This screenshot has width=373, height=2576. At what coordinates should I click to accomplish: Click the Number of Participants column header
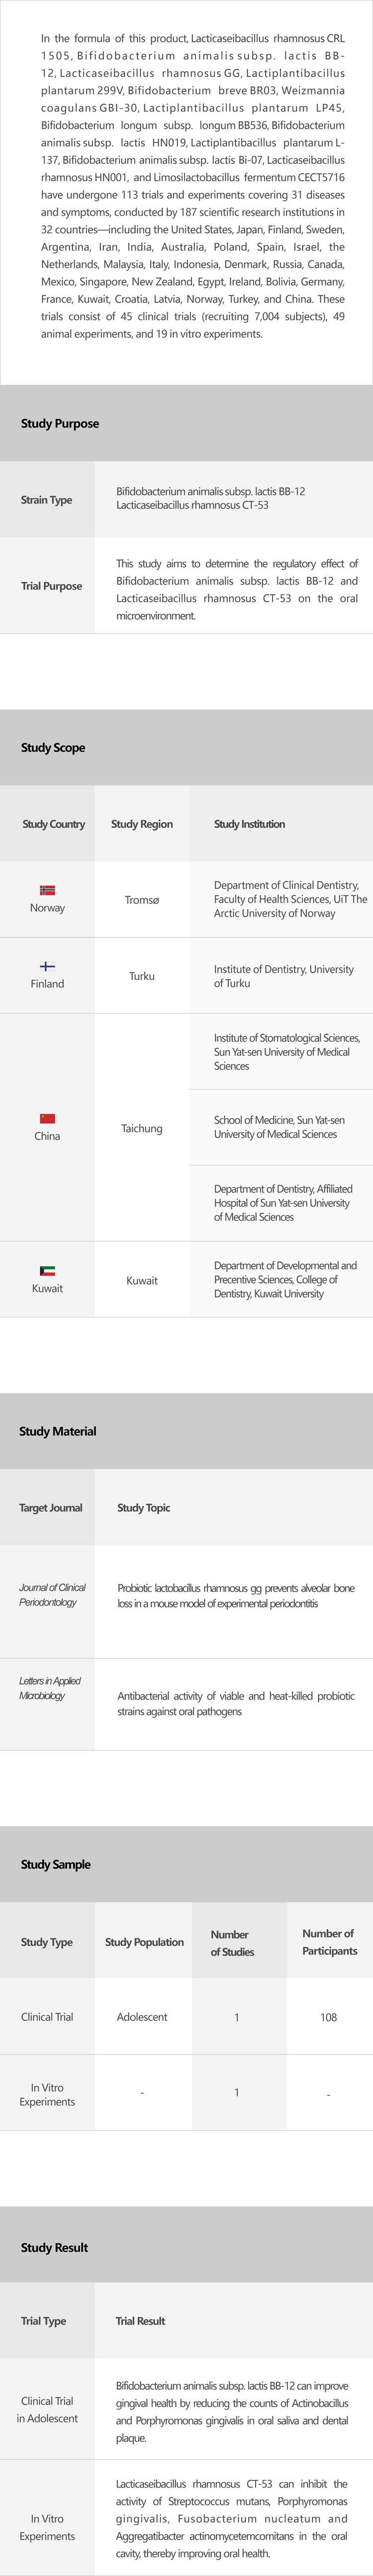[x=329, y=1942]
